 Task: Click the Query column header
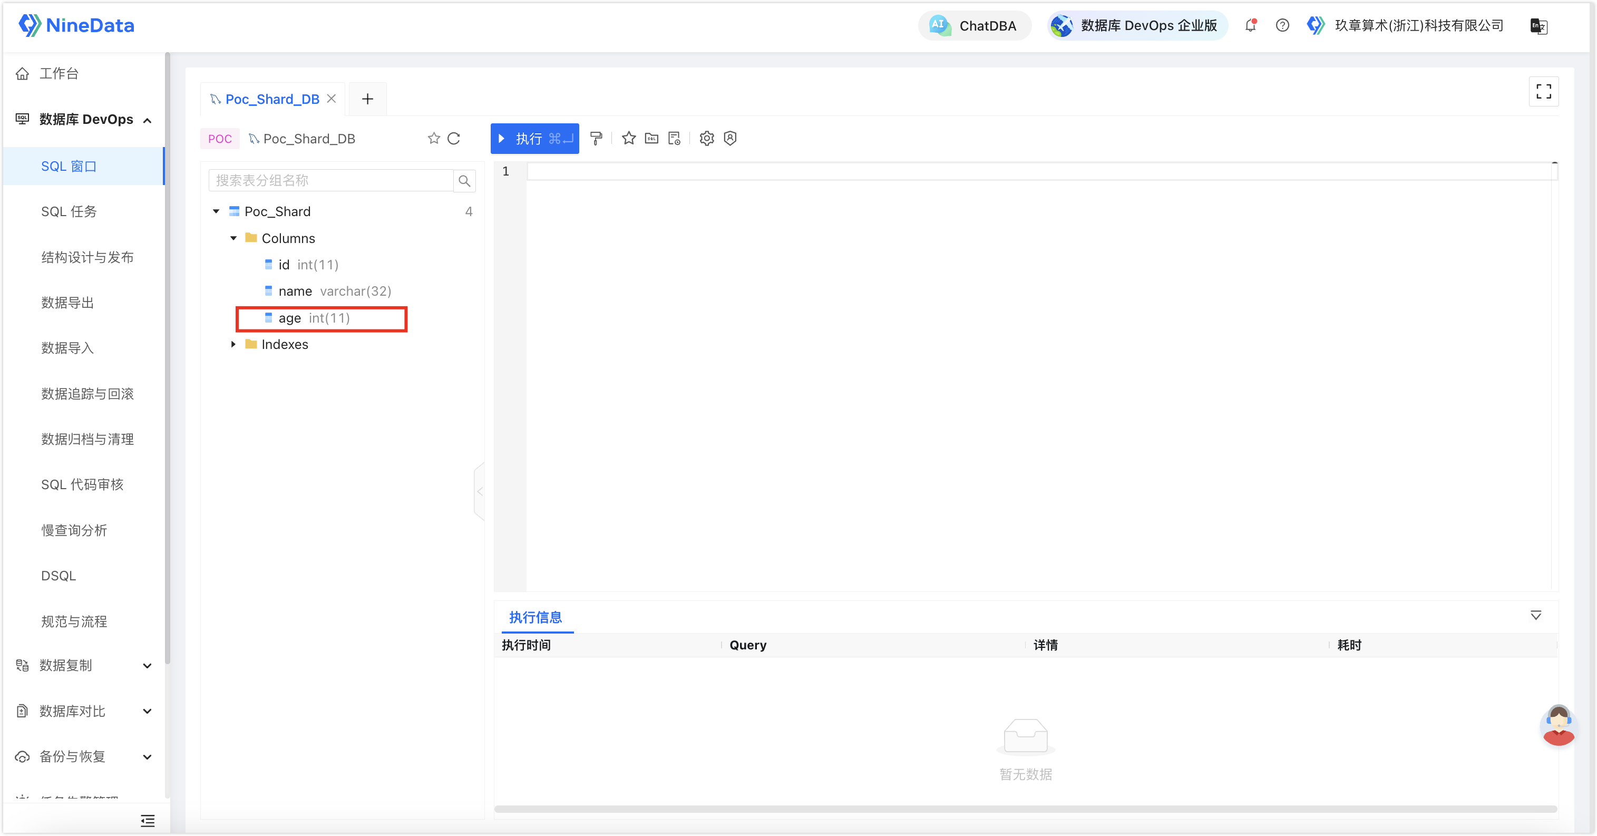coord(748,645)
